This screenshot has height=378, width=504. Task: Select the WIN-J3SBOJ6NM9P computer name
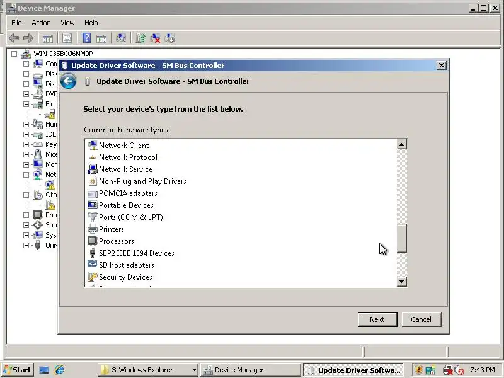(64, 54)
